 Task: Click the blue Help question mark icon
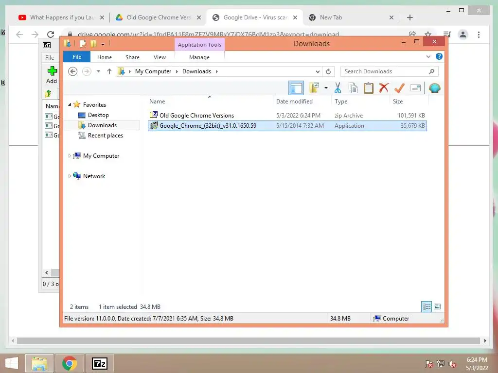439,56
